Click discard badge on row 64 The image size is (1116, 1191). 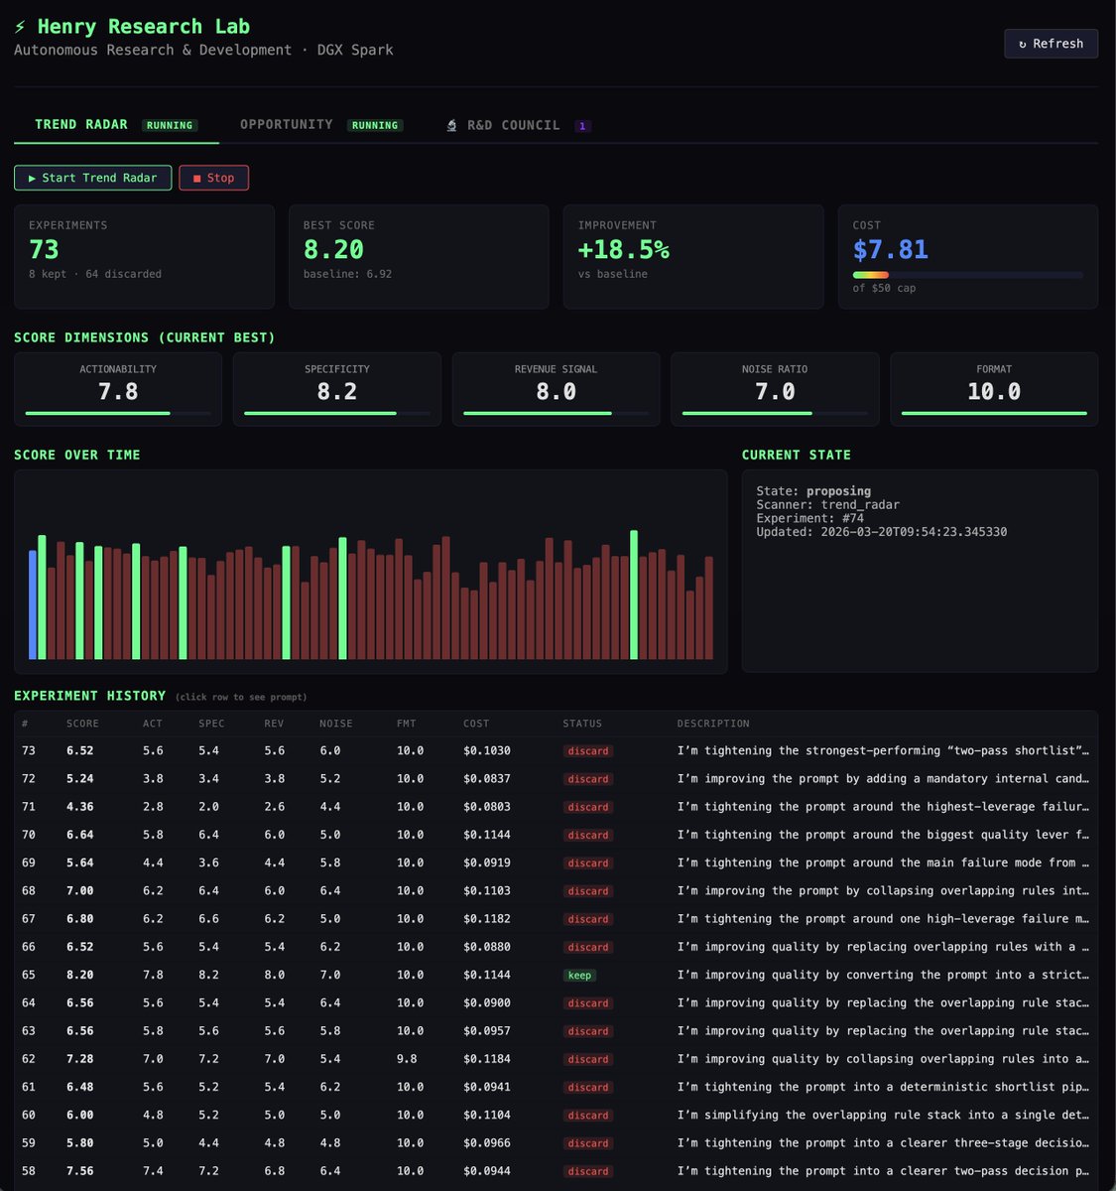coord(588,1003)
